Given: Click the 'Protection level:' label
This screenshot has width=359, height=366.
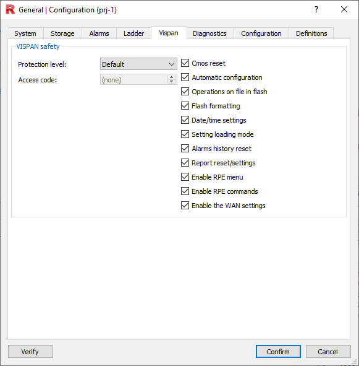Looking at the screenshot, I should point(42,64).
